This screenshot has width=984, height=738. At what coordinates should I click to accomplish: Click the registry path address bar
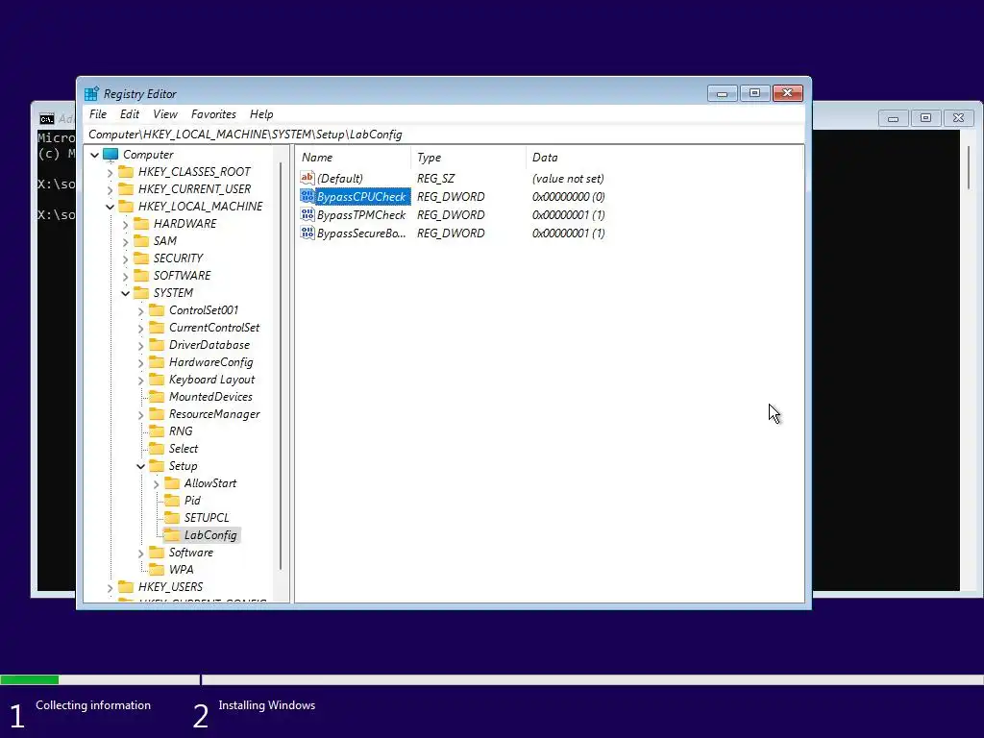click(444, 135)
